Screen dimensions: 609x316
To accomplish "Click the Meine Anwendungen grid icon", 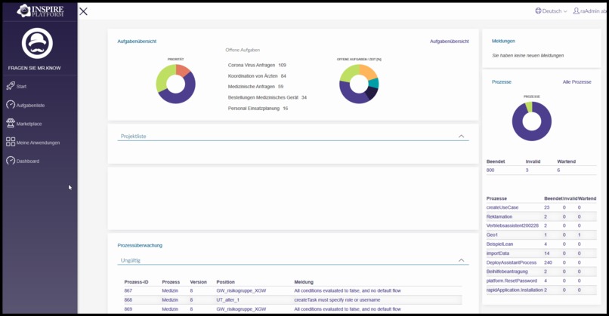I will click(11, 142).
